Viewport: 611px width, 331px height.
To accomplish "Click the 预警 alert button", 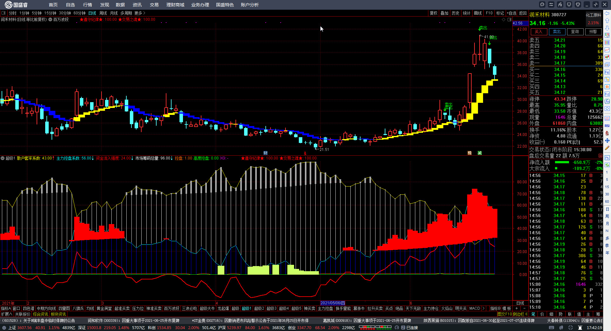I will (x=593, y=32).
